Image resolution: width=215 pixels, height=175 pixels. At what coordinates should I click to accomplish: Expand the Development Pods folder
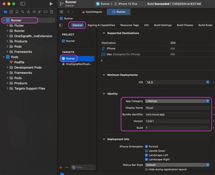pyautogui.click(x=7, y=67)
